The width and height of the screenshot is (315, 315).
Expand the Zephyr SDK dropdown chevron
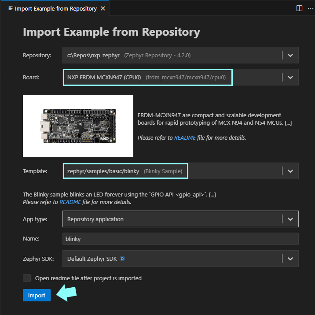tap(290, 259)
